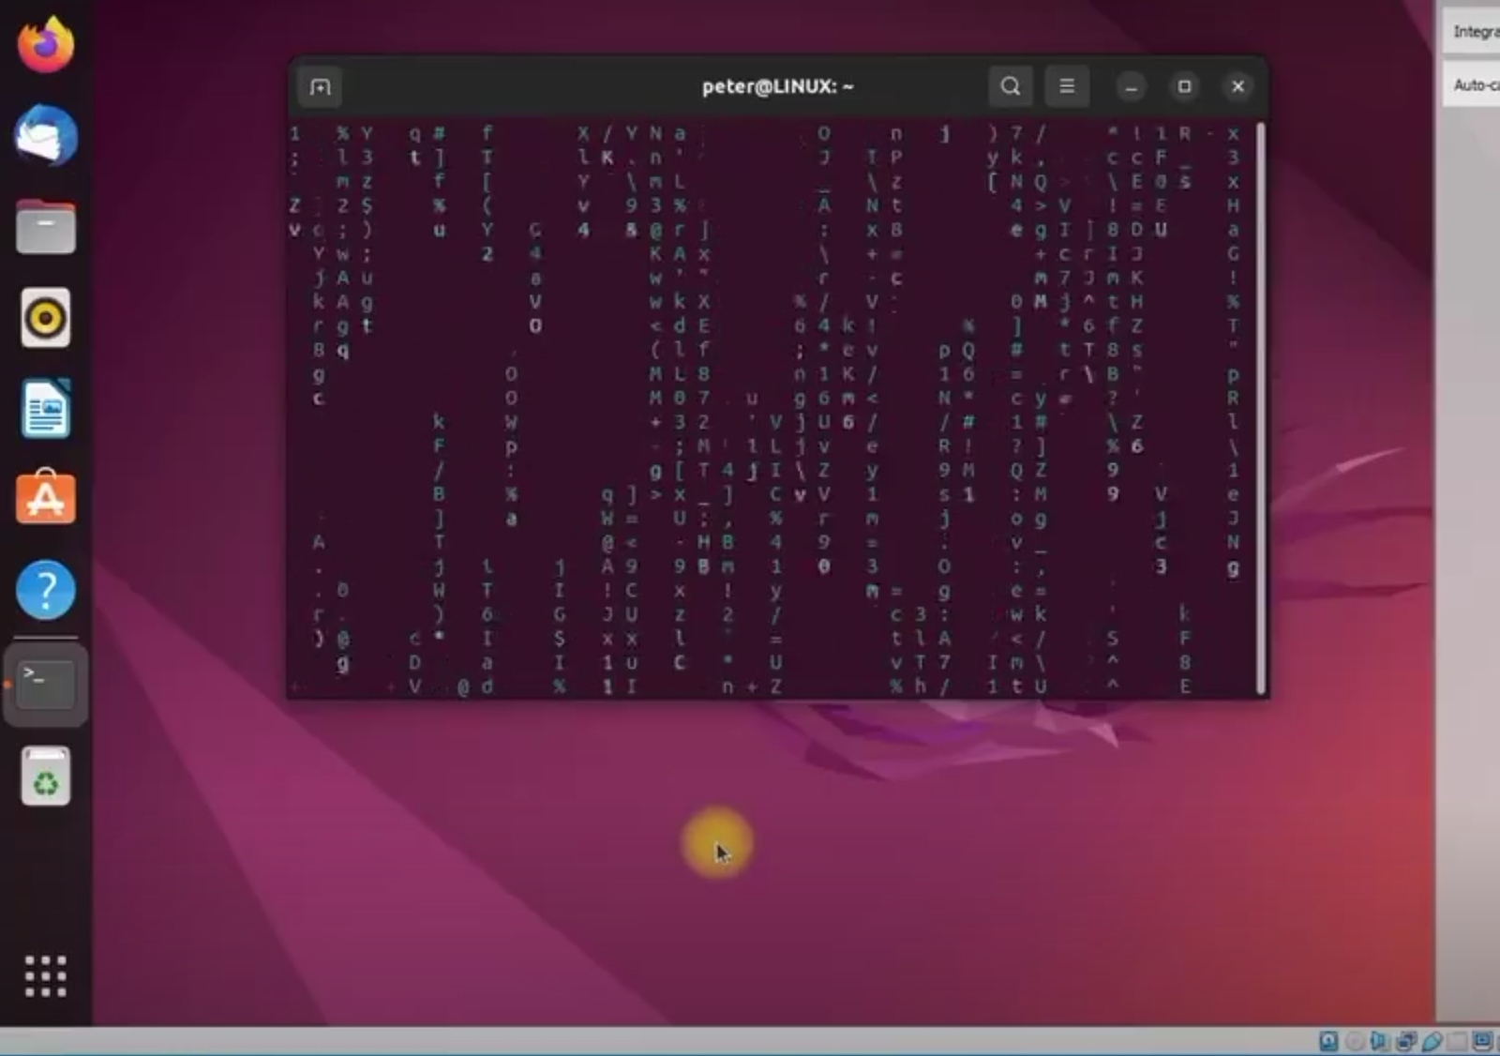This screenshot has width=1500, height=1056.
Task: Click the Integra… item in right panel
Action: coord(1474,32)
